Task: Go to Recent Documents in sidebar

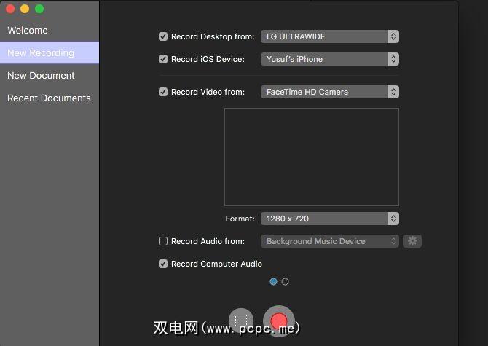Action: pyautogui.click(x=49, y=98)
